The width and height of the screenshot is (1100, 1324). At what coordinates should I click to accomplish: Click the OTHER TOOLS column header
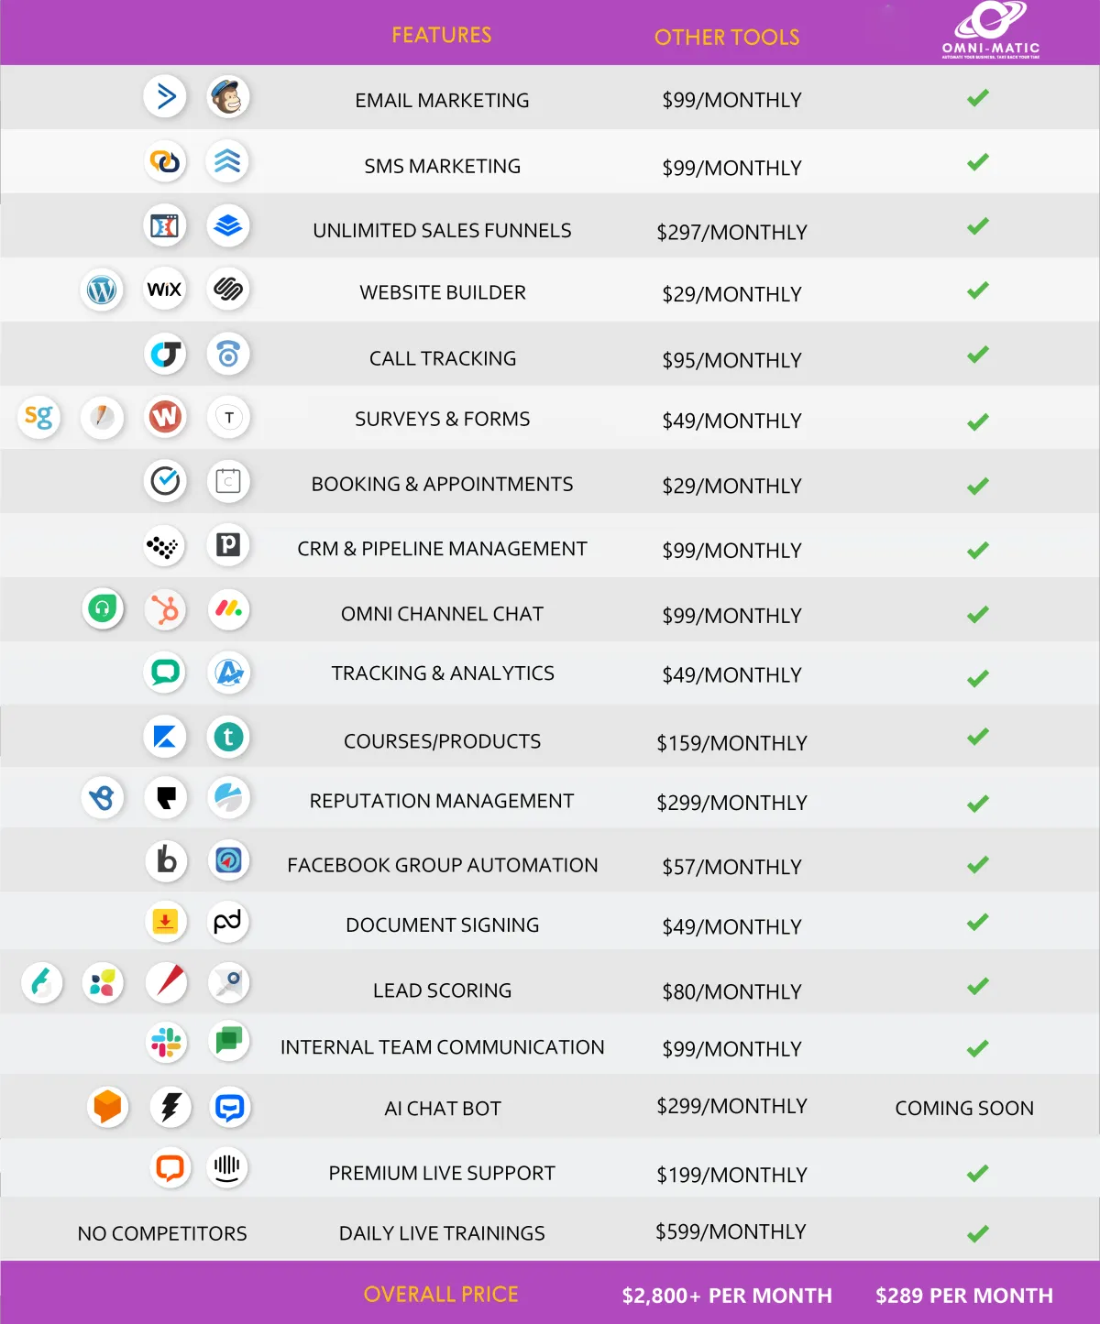(727, 38)
